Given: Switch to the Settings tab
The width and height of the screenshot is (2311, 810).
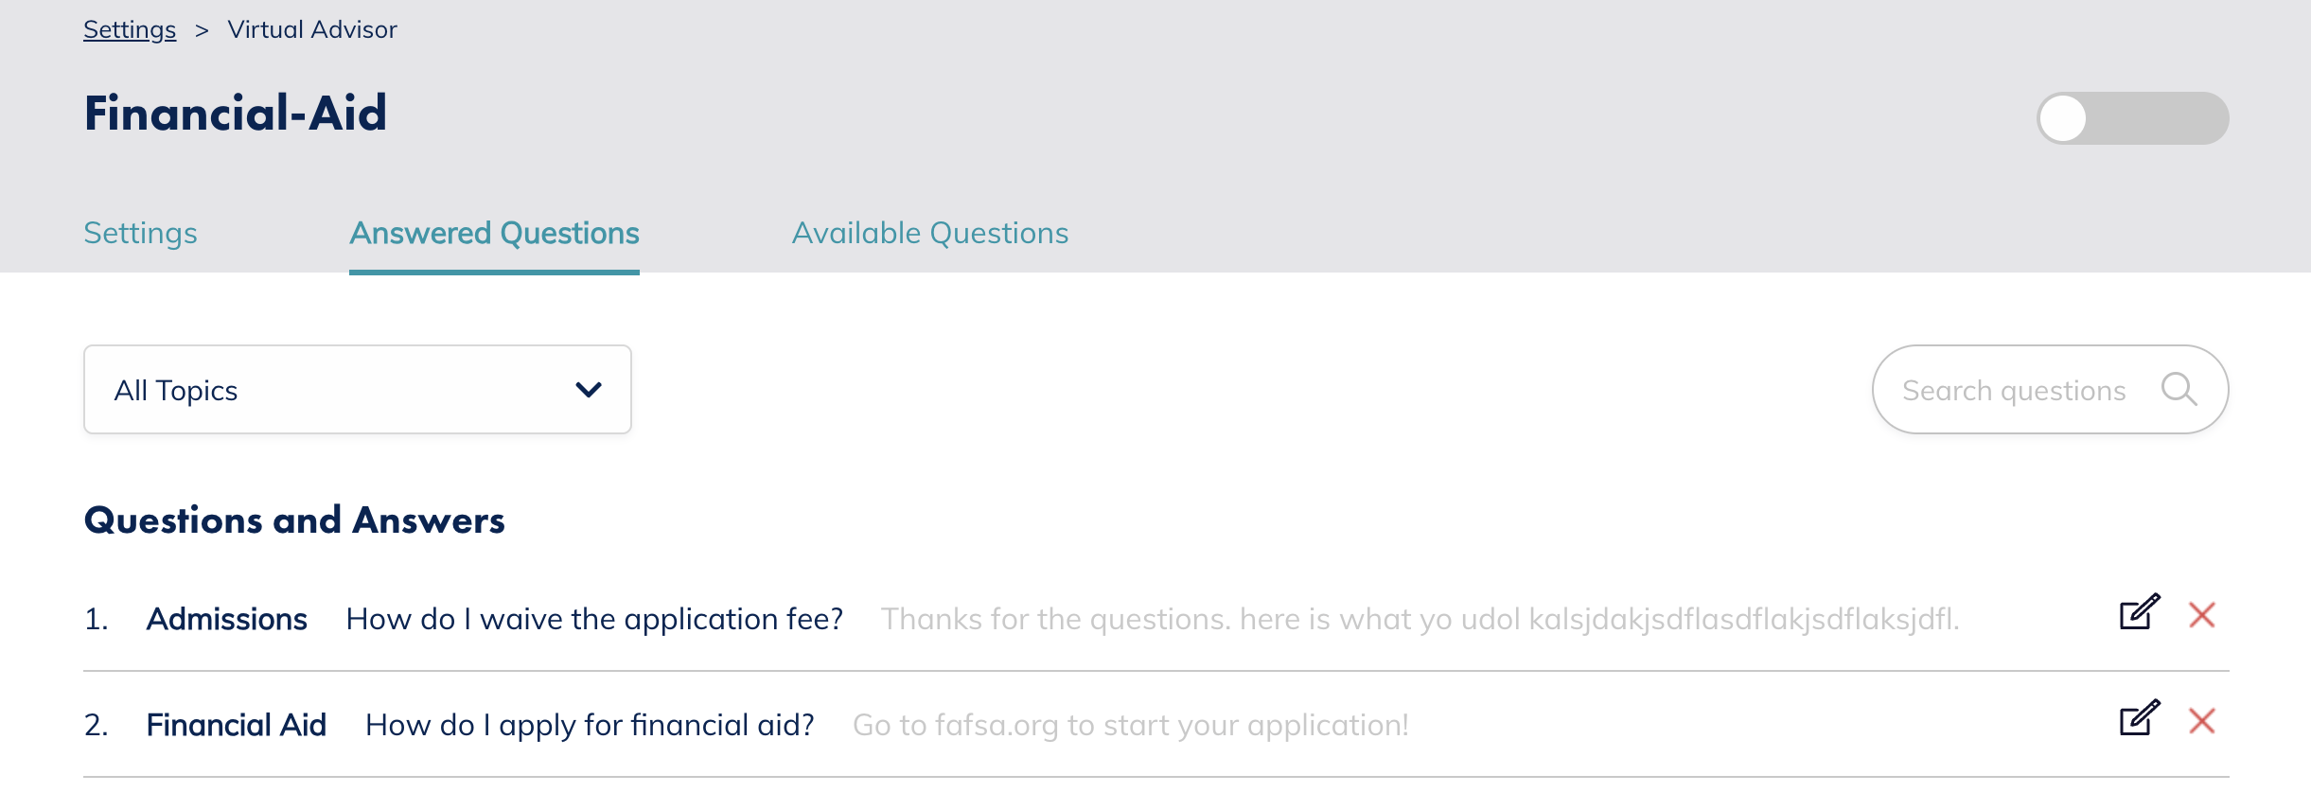Looking at the screenshot, I should pos(140,233).
